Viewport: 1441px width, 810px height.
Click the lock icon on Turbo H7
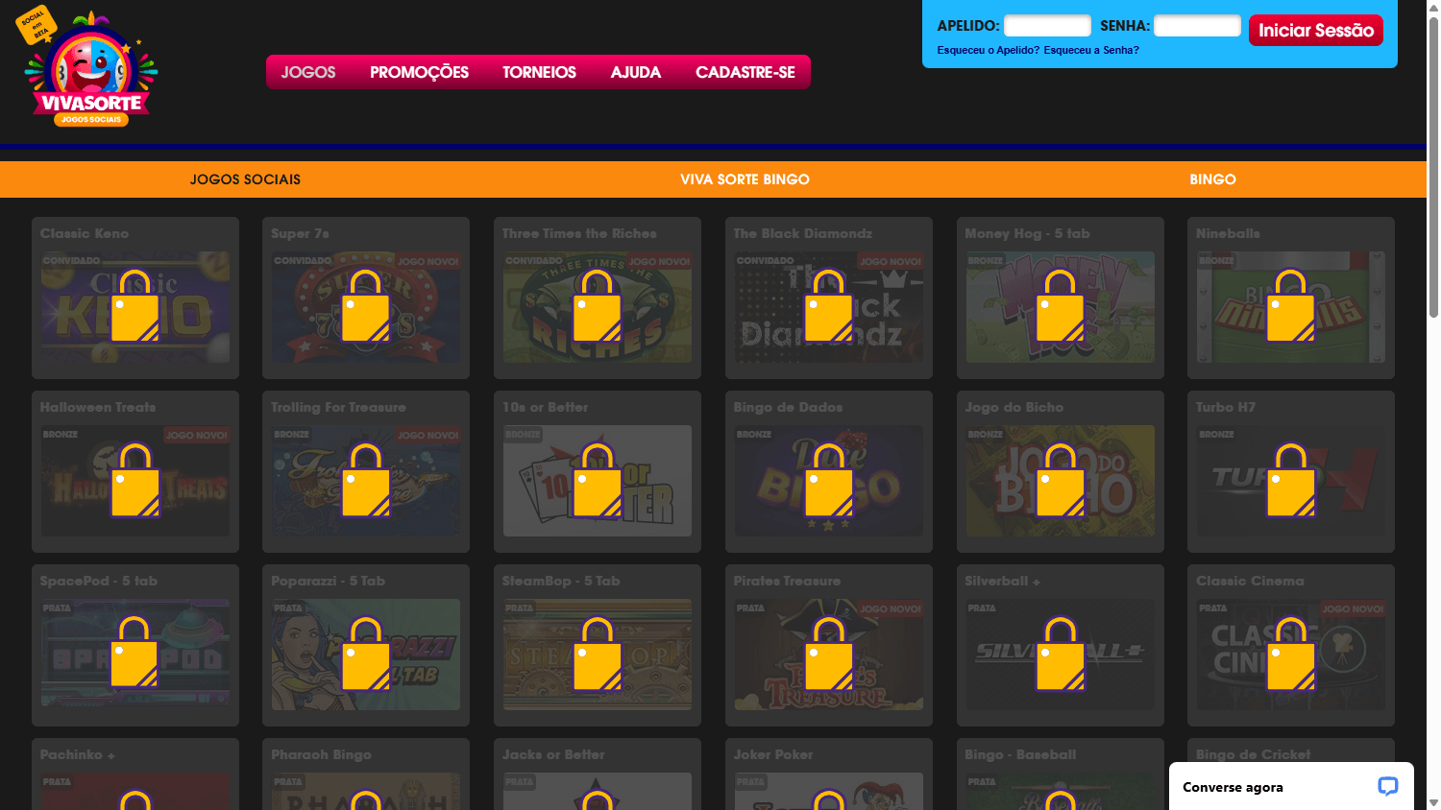pyautogui.click(x=1291, y=479)
